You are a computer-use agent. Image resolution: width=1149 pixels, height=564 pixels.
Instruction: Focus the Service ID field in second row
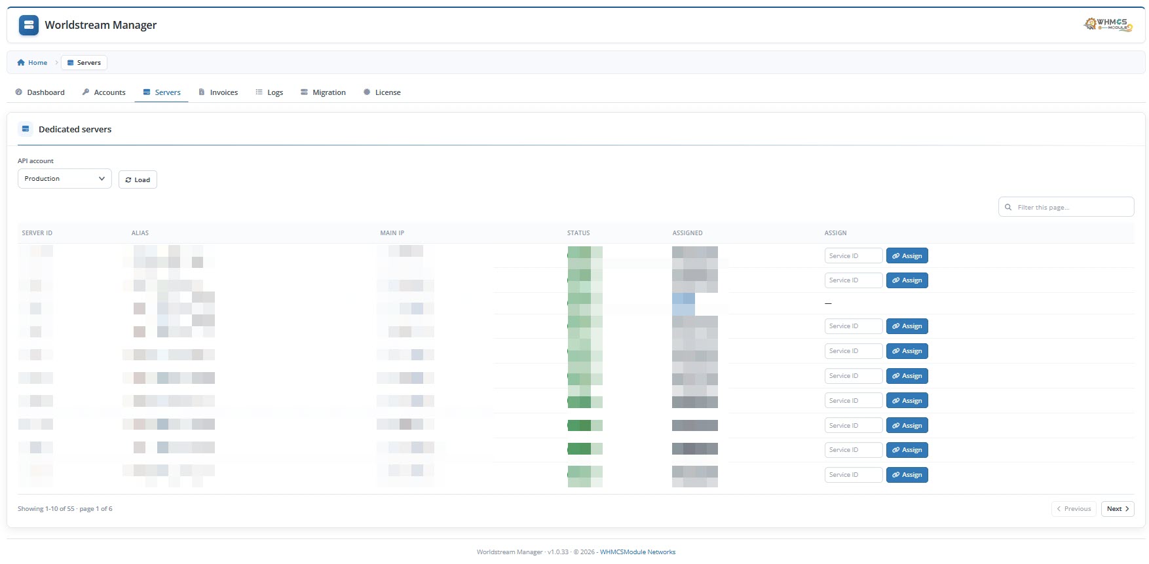(854, 280)
